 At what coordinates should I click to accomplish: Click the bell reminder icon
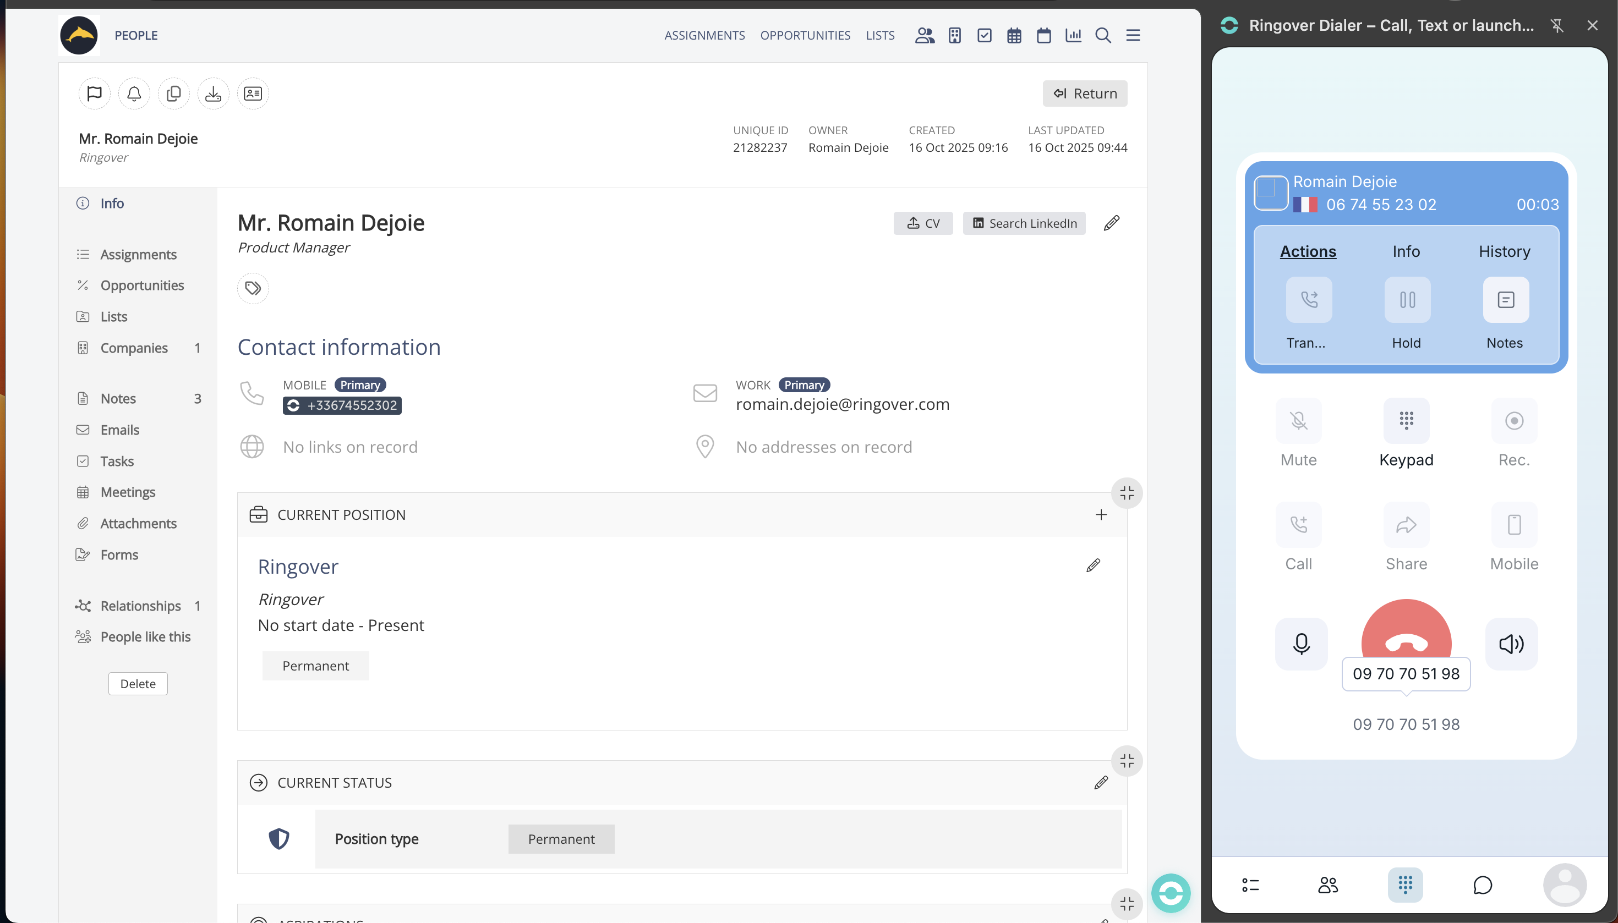click(x=134, y=94)
